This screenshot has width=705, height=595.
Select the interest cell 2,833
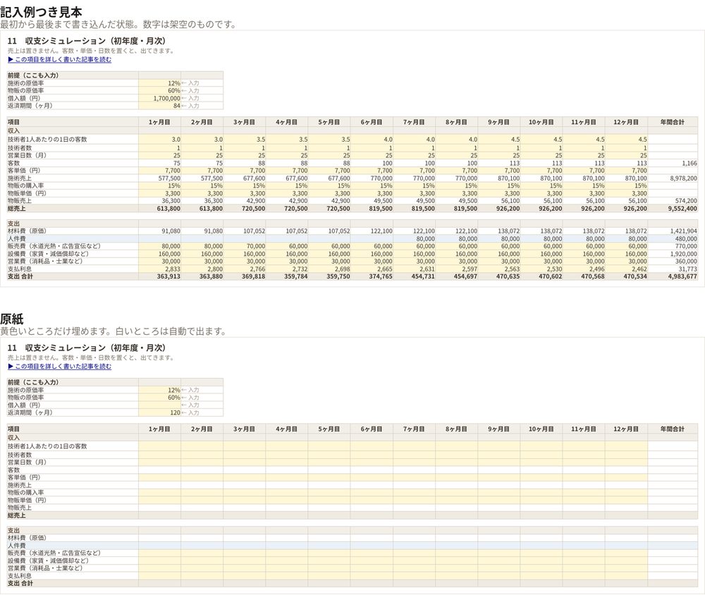(x=159, y=269)
